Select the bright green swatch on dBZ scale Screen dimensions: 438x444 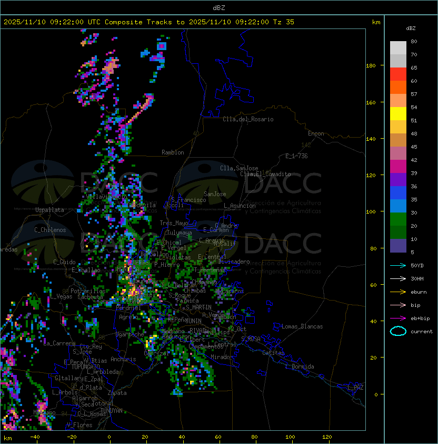tap(398, 219)
